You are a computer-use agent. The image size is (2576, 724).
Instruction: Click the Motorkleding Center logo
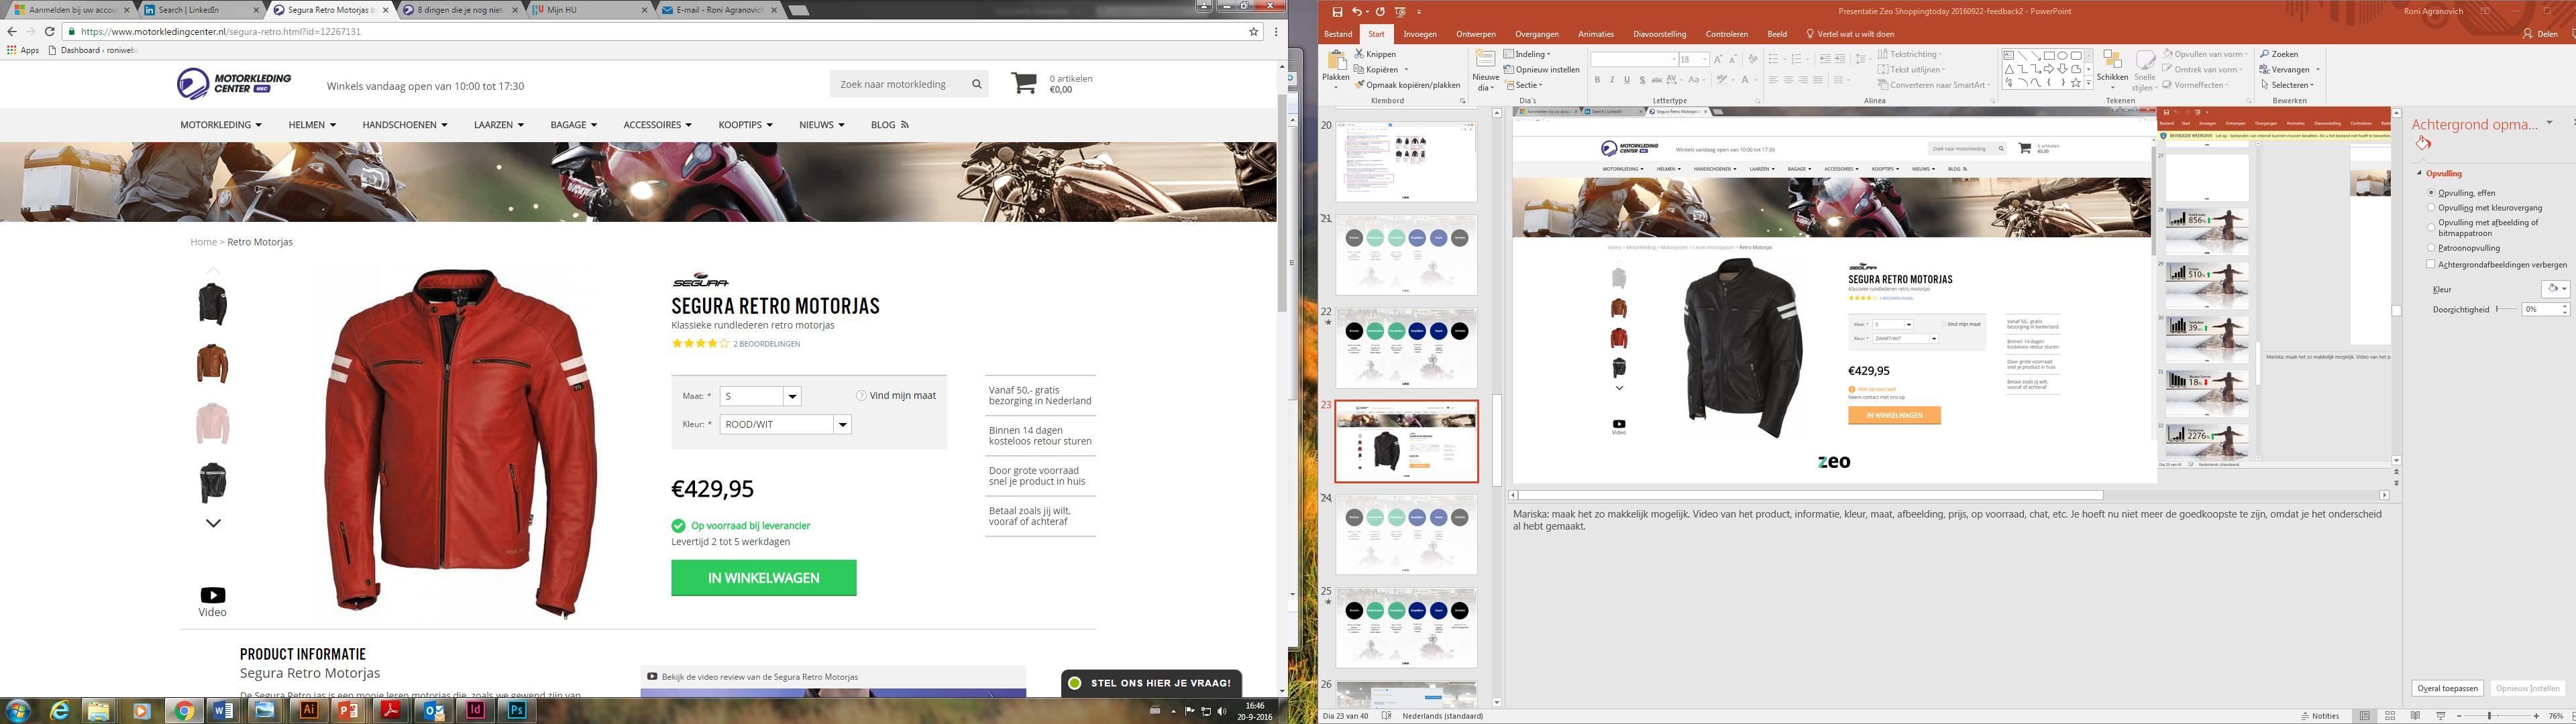234,84
